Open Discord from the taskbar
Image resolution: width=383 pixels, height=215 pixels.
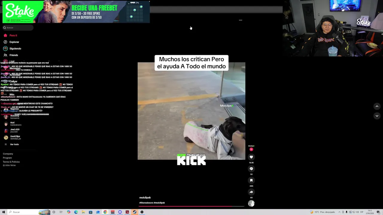click(120, 212)
